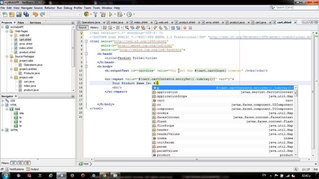Screen dimensions: 319x179
Task: Click the New Project toolbar icon
Action: tap(12, 14)
